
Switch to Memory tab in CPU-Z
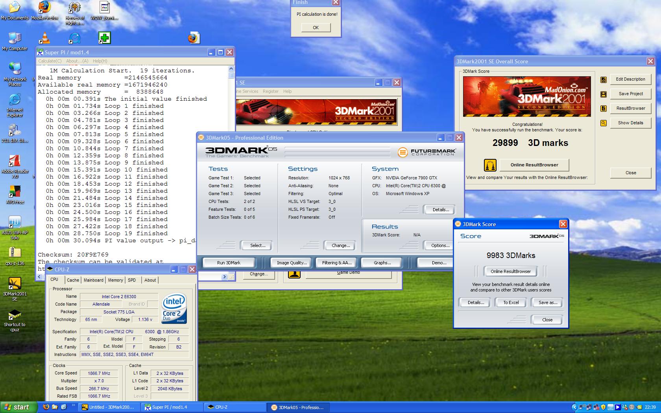(x=115, y=280)
